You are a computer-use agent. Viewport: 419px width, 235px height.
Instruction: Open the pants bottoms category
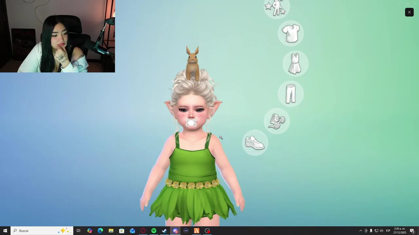point(291,94)
